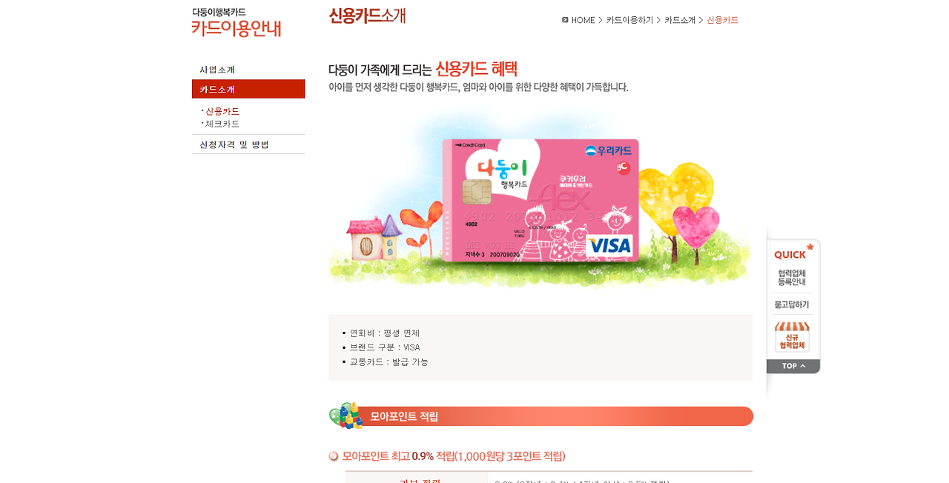Viewport: 949px width, 483px height.
Task: Click the 신용카드 breadcrumb item
Action: [723, 20]
